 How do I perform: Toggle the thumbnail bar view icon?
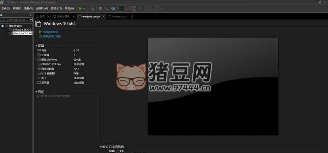(x=128, y=9)
